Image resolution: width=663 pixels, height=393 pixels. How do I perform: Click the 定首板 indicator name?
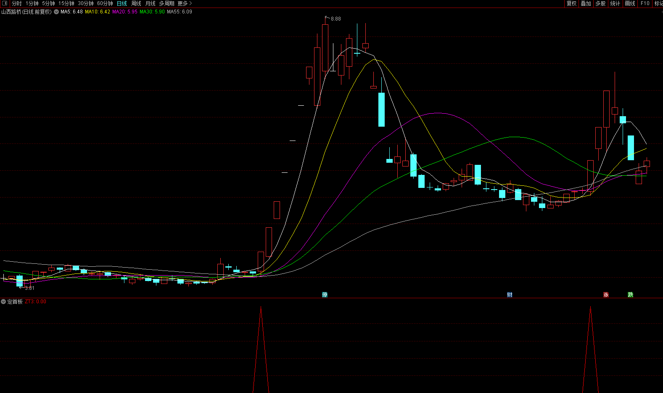coord(15,302)
